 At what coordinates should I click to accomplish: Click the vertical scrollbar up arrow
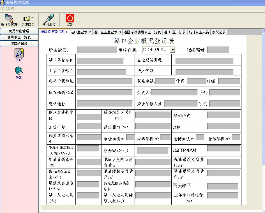pos(264,31)
